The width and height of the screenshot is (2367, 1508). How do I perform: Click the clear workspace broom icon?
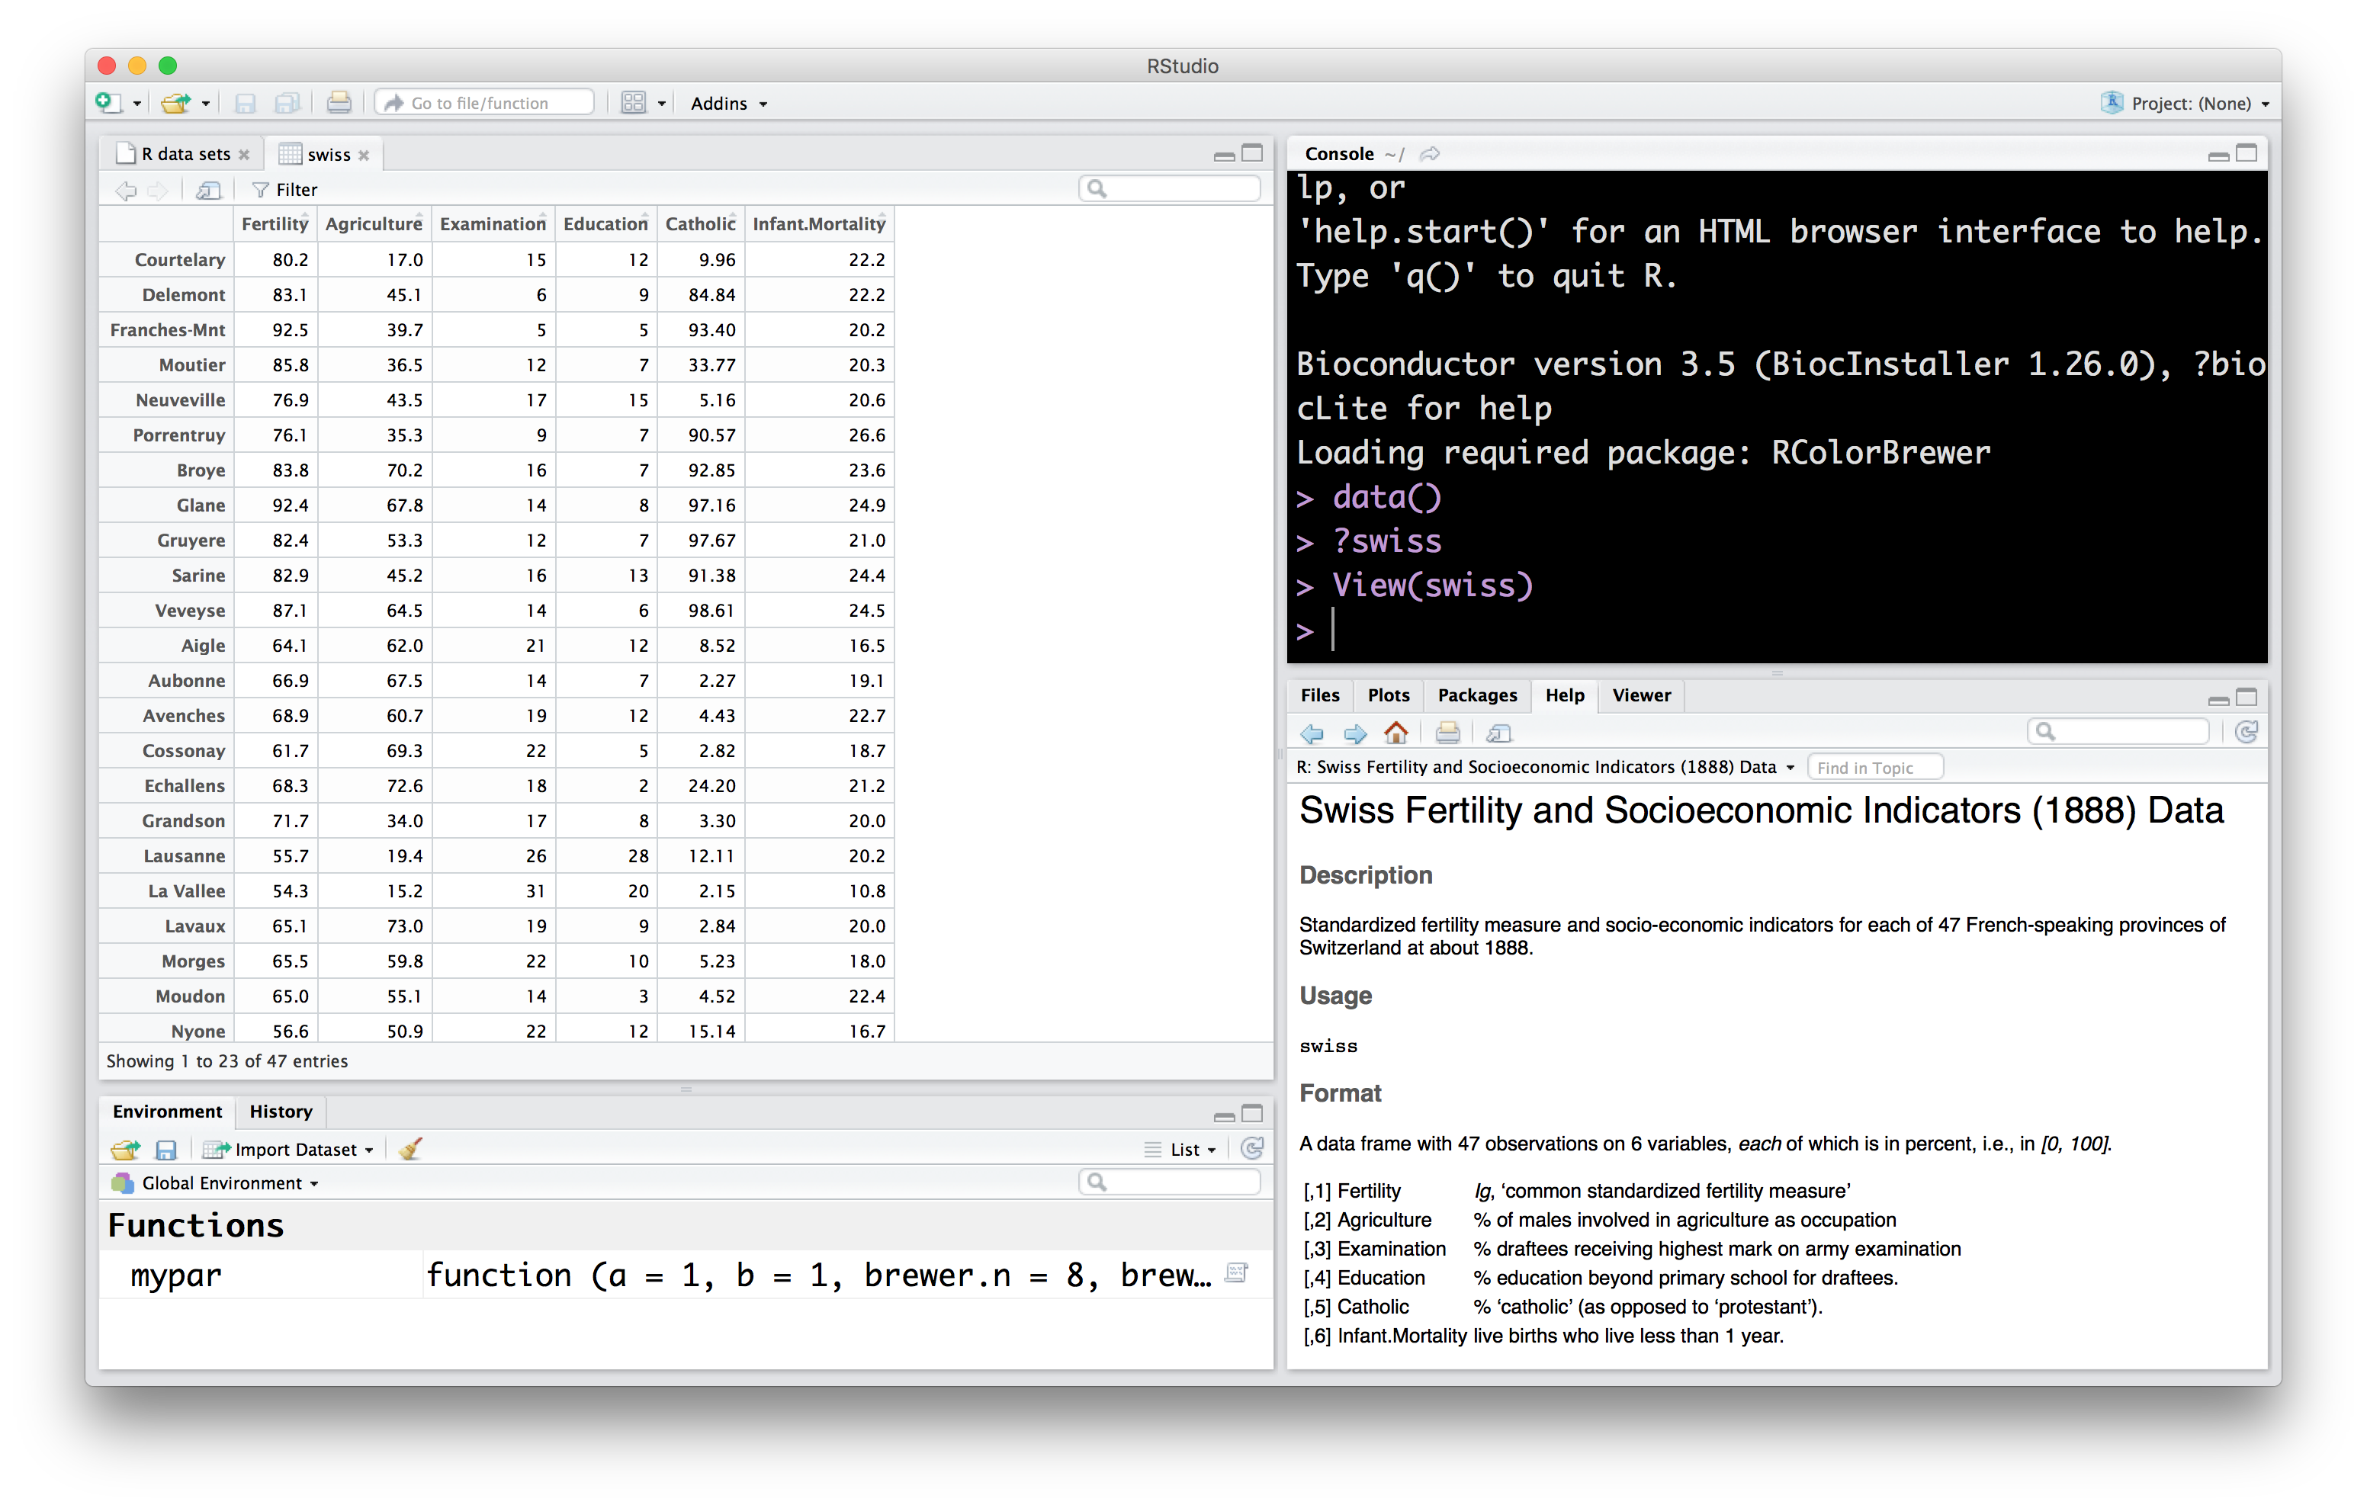[x=411, y=1148]
